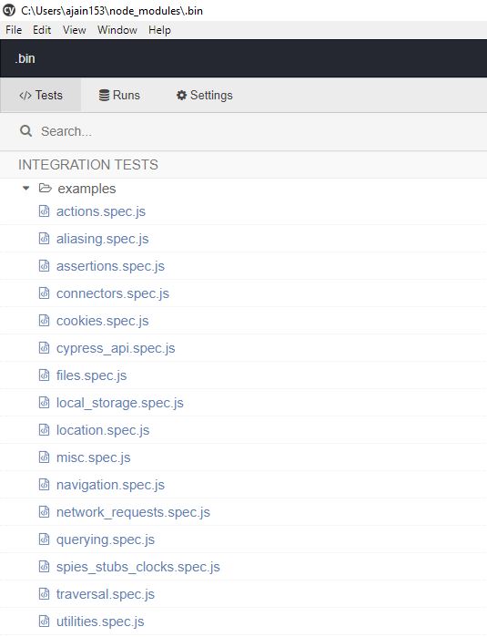Open the View menu
Viewport: 487px width, 637px height.
(75, 30)
